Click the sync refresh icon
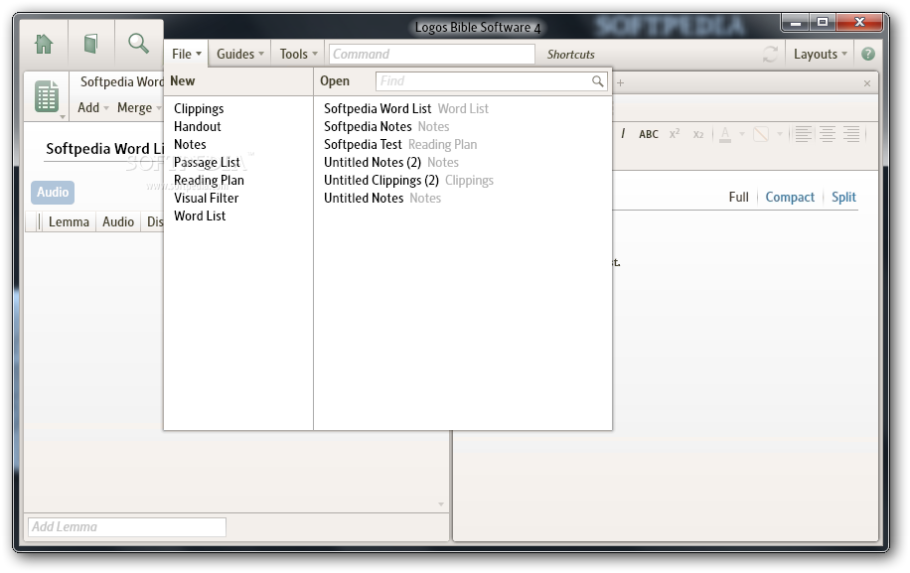Screen dimensions: 910x573 tap(770, 54)
